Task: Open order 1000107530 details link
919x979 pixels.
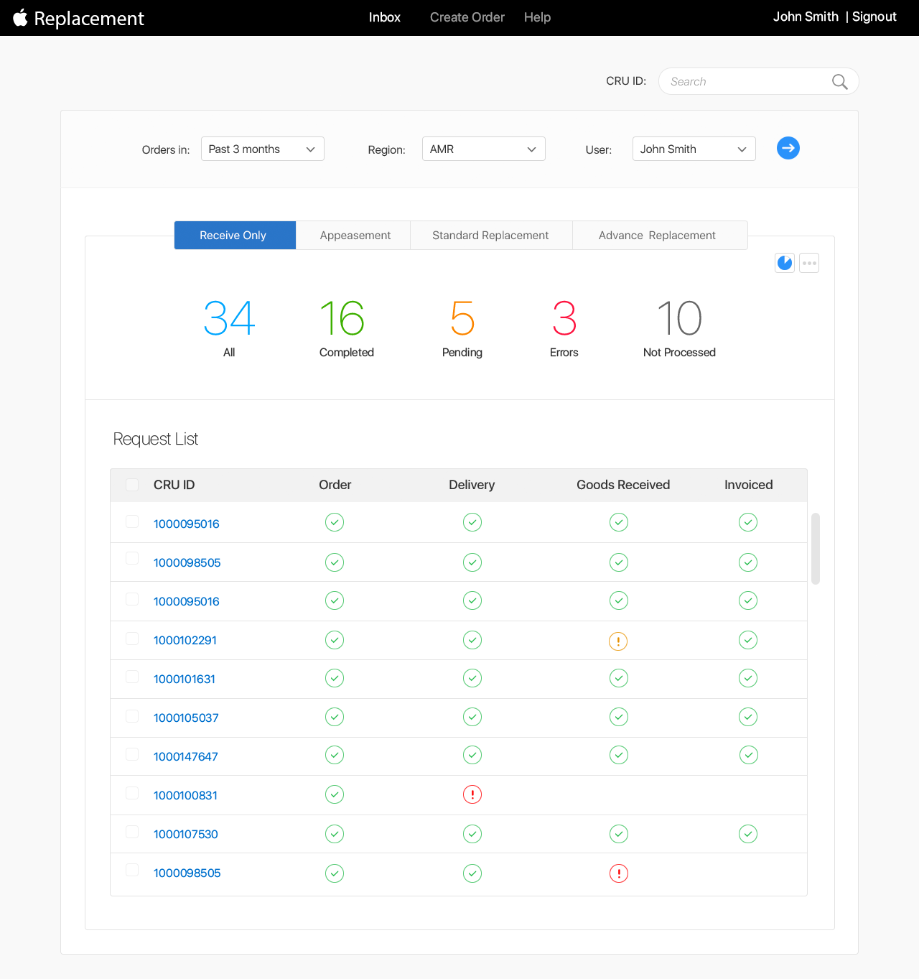Action: click(185, 834)
